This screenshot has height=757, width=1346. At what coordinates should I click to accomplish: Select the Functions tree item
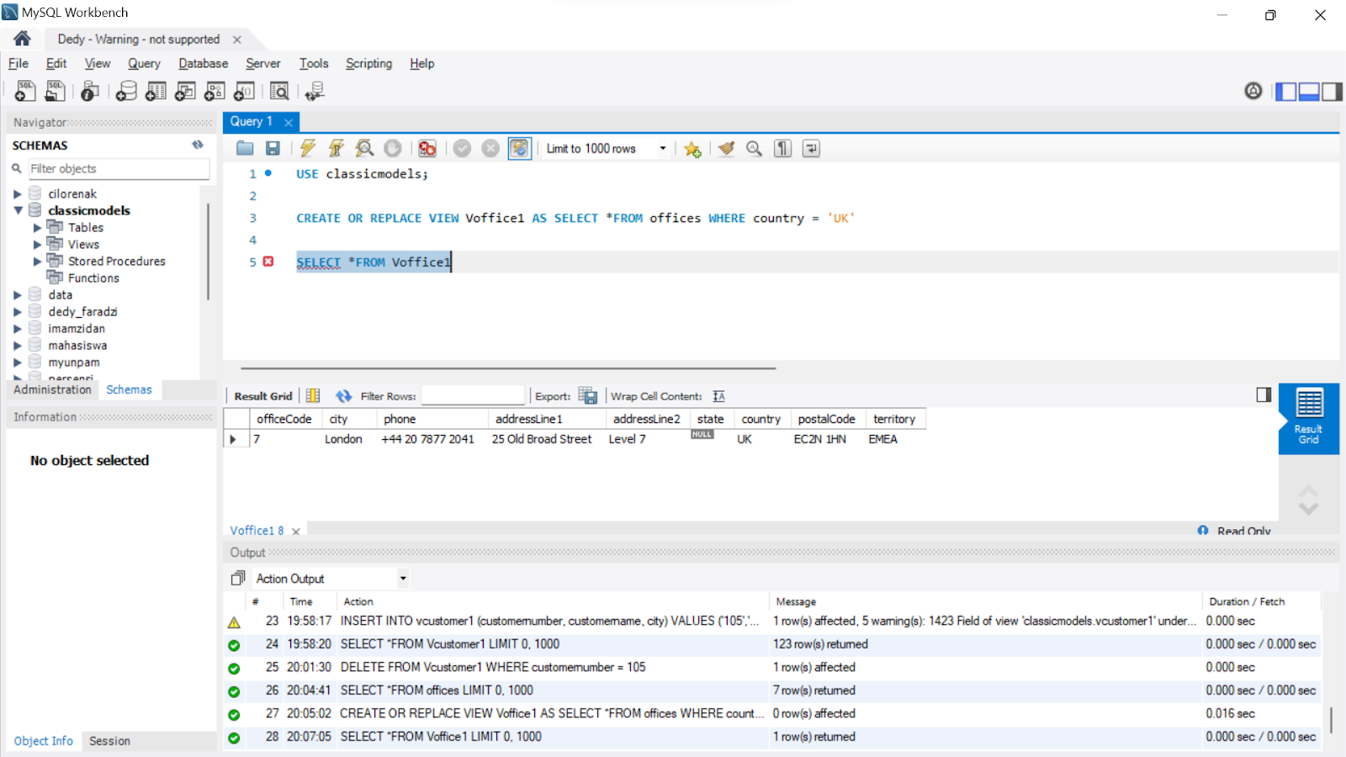(x=93, y=278)
